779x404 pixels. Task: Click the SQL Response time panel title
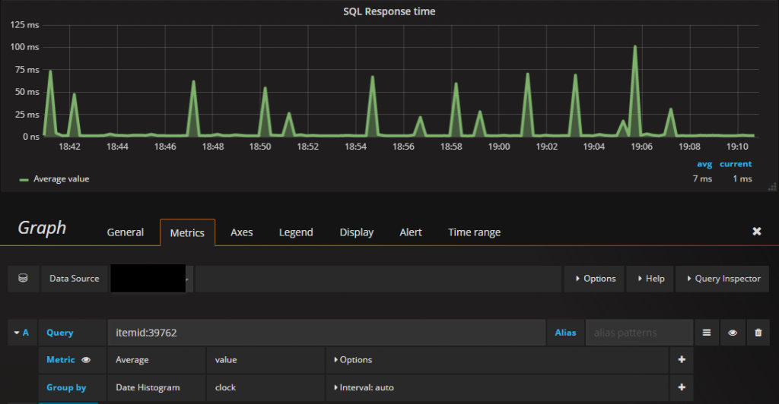(389, 11)
